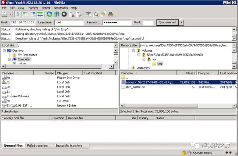Viewport: 238px width, 156px height.
Task: Click remote file list horizontal scrollbar
Action: (x=161, y=106)
